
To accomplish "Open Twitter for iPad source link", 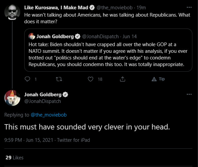I will pyautogui.click(x=73, y=140).
